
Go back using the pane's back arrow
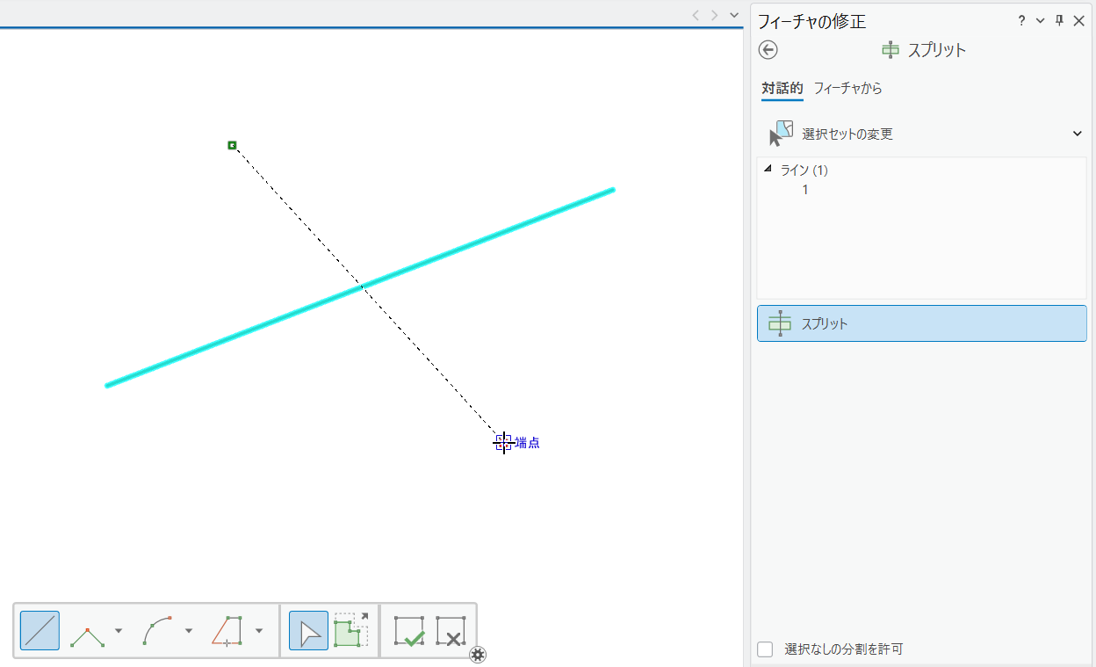click(x=768, y=50)
